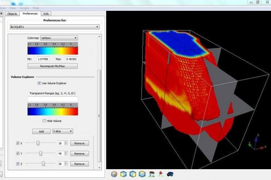Enable the Hide Volume checkbox
This screenshot has width=271, height=180.
click(44, 121)
